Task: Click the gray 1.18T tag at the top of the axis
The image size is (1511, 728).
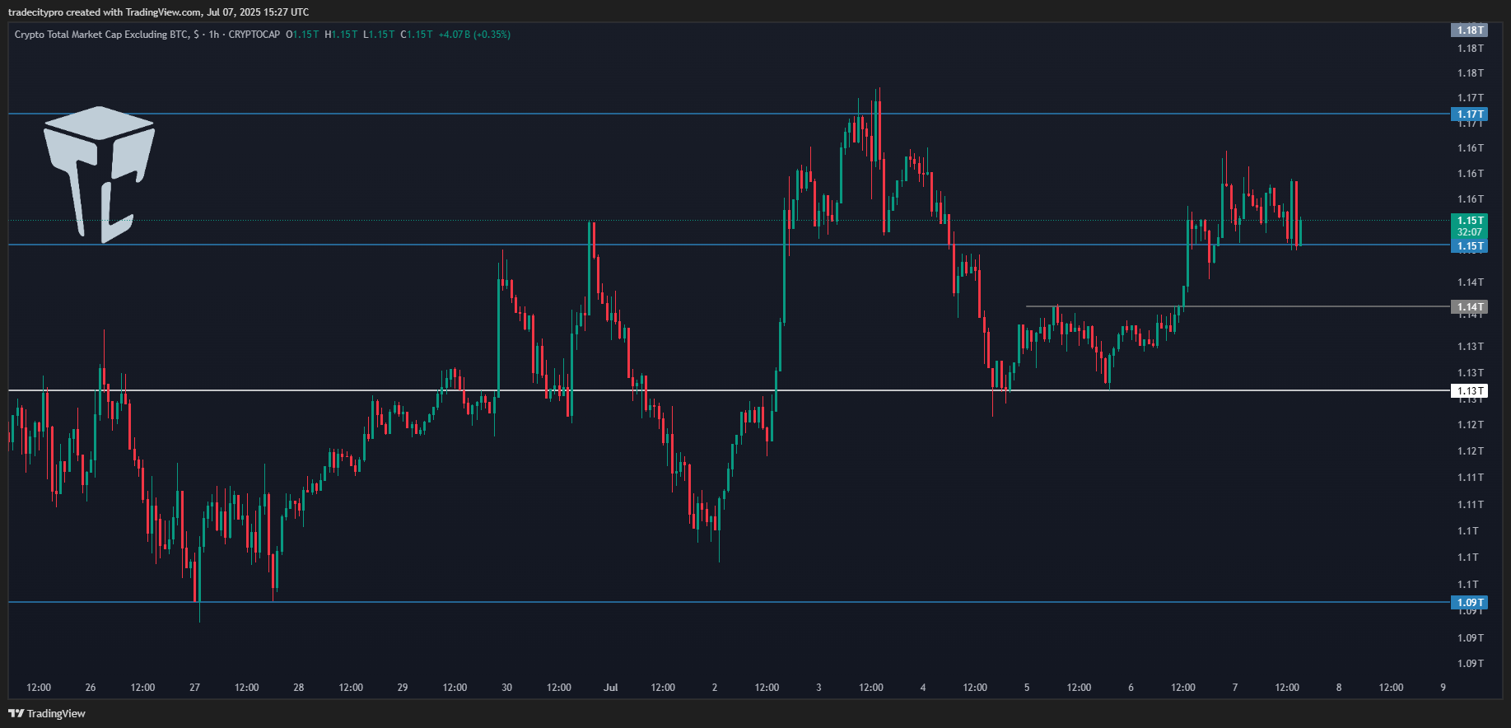Action: [x=1469, y=30]
